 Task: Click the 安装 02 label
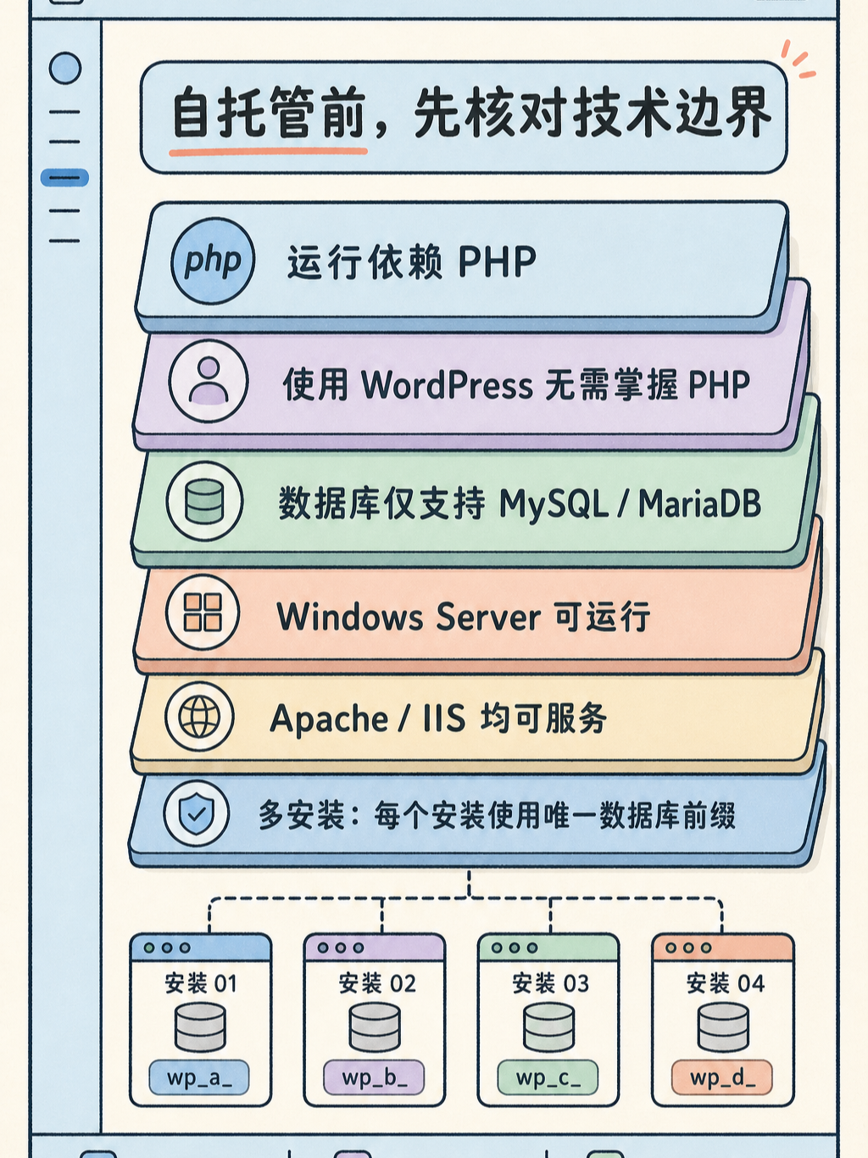click(377, 983)
